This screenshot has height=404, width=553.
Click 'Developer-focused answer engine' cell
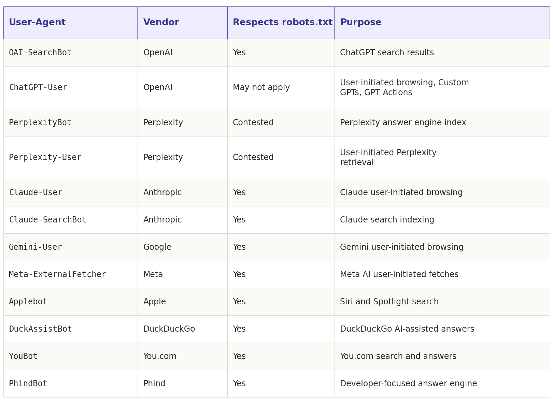coord(442,384)
